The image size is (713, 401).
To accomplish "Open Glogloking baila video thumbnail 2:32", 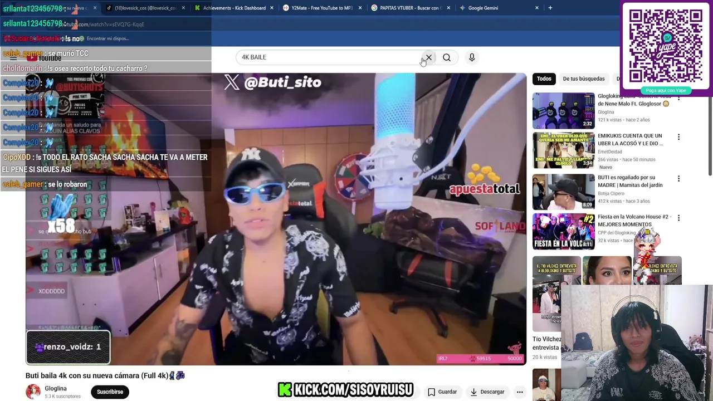I will (x=563, y=111).
